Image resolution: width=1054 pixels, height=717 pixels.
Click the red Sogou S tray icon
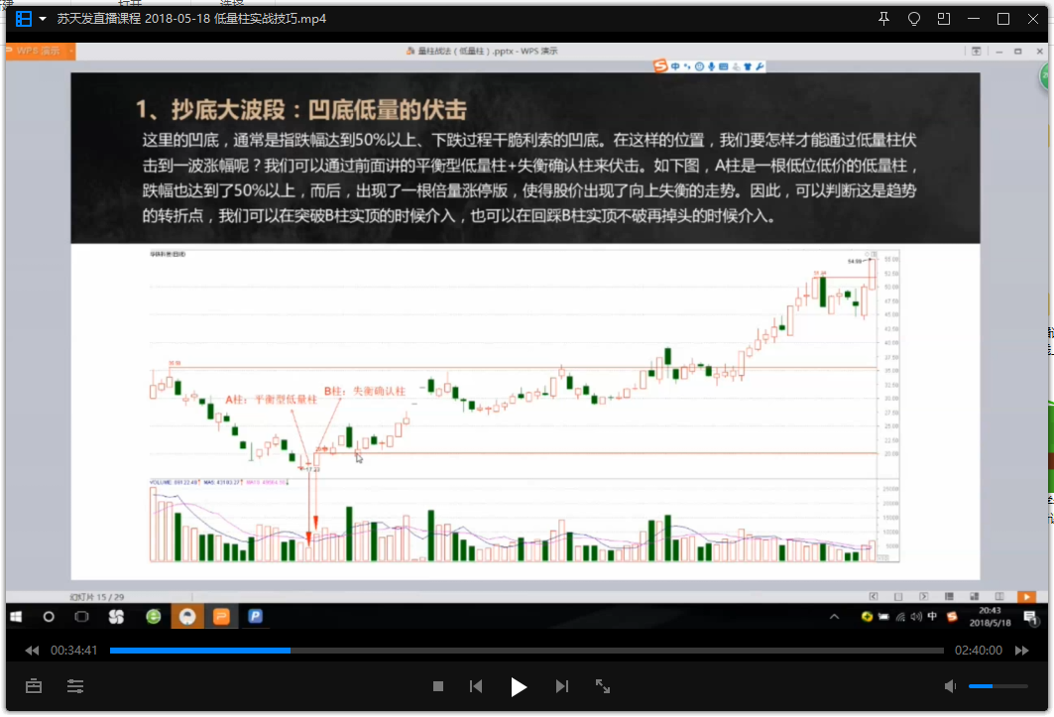click(952, 617)
